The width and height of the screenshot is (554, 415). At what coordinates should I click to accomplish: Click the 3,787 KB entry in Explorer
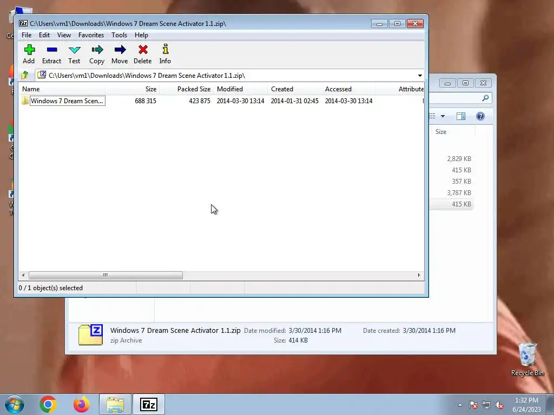459,193
